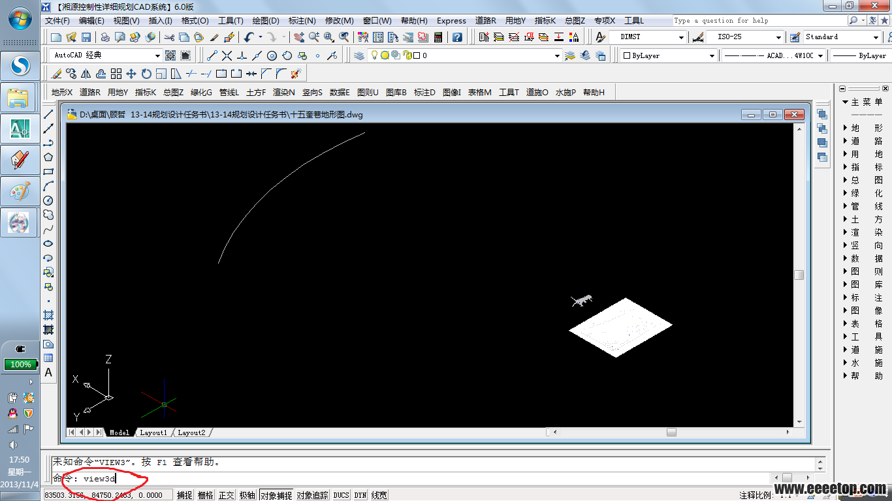
Task: Toggle DYN dynamic input in status bar
Action: (x=360, y=495)
